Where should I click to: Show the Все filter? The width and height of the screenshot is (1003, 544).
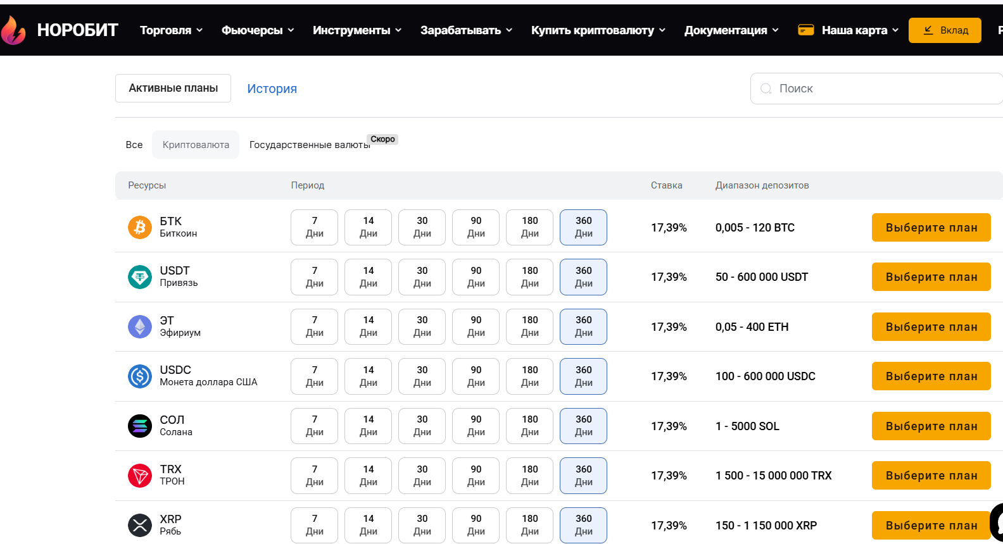pos(134,144)
